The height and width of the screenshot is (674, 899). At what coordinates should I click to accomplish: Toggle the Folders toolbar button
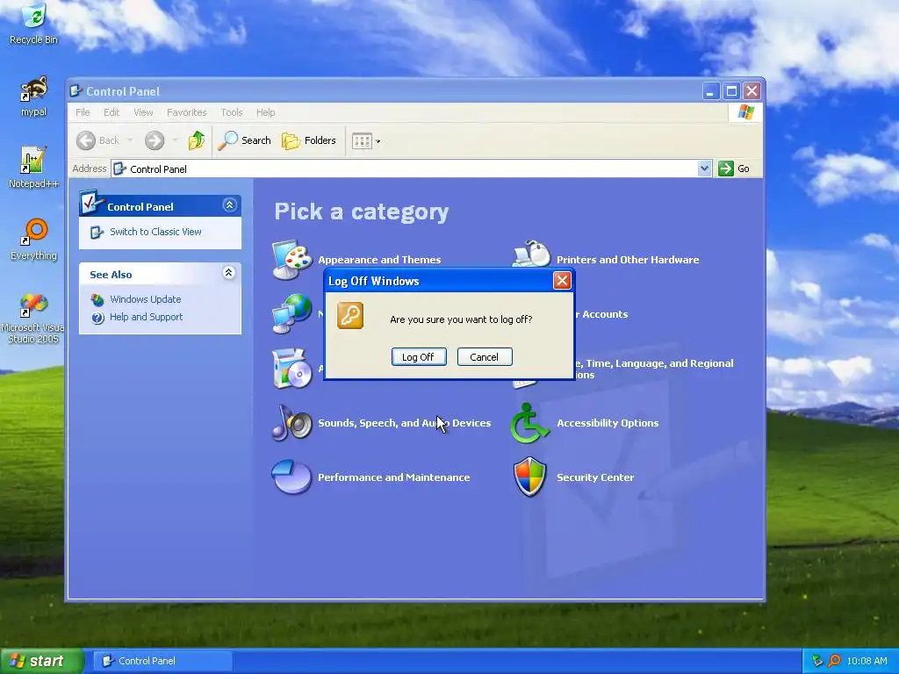coord(309,140)
